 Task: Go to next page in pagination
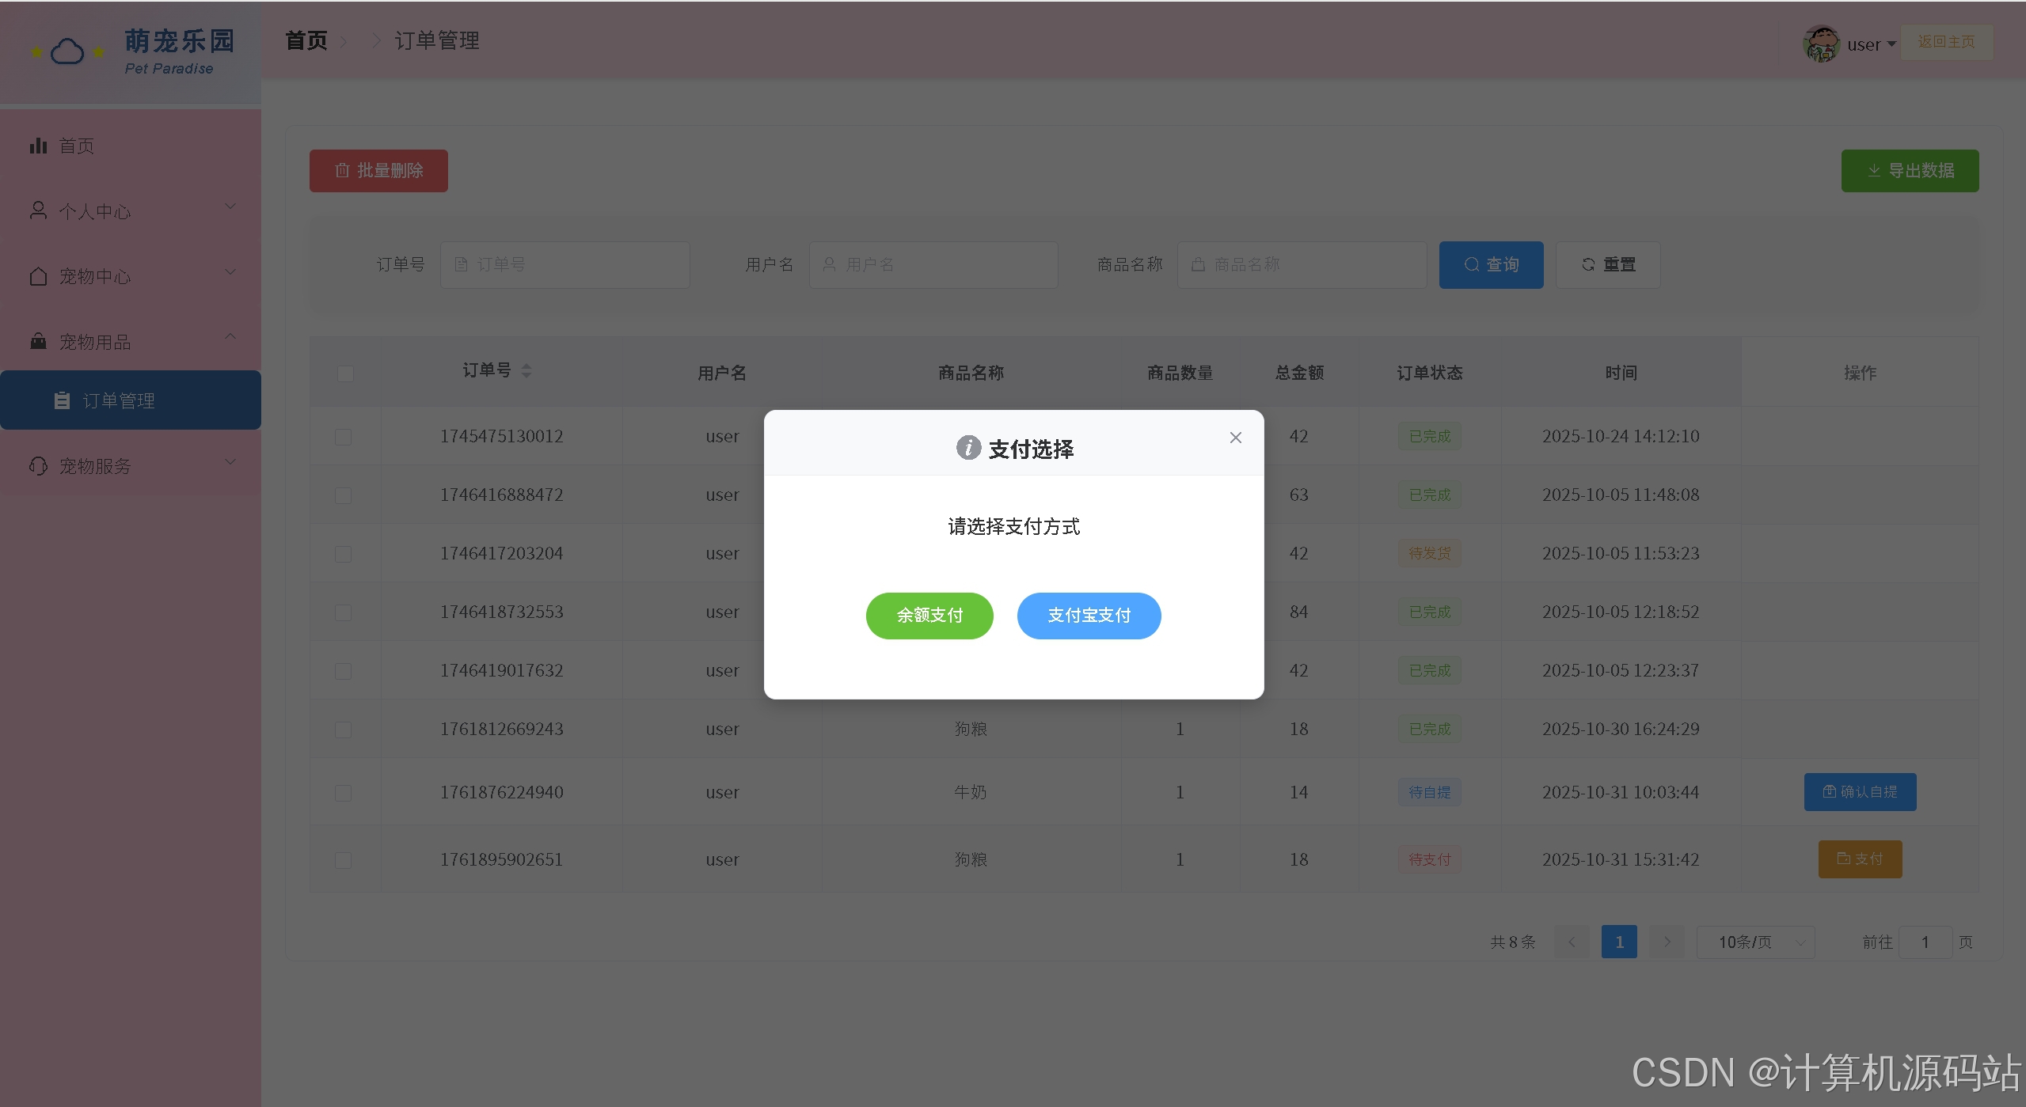[1667, 942]
